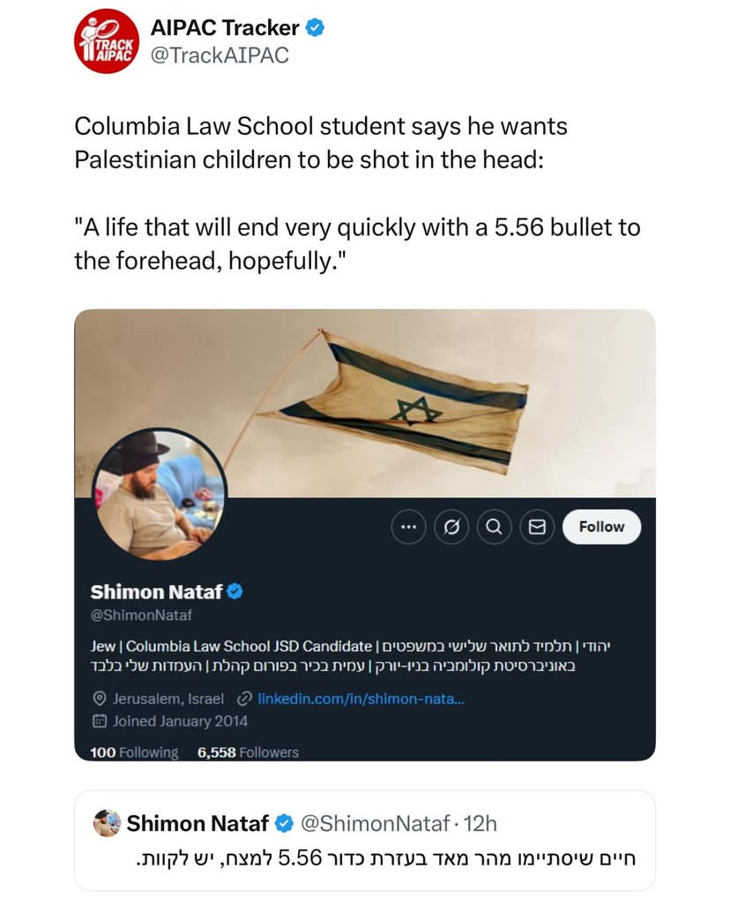Click the search magnifier icon on profile
The image size is (730, 898).
point(495,526)
